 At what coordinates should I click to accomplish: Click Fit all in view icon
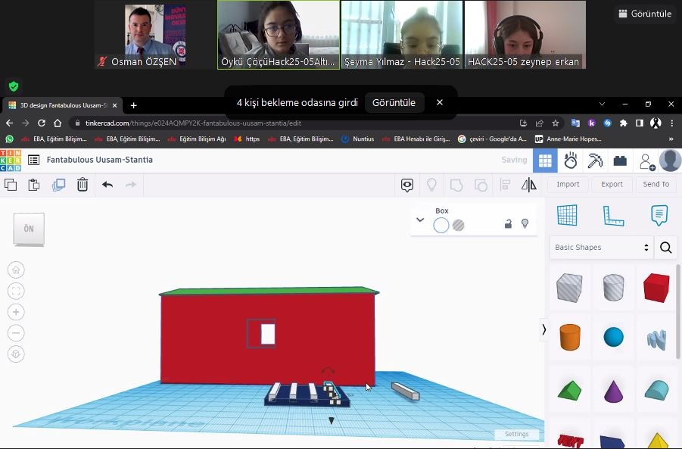tap(17, 291)
